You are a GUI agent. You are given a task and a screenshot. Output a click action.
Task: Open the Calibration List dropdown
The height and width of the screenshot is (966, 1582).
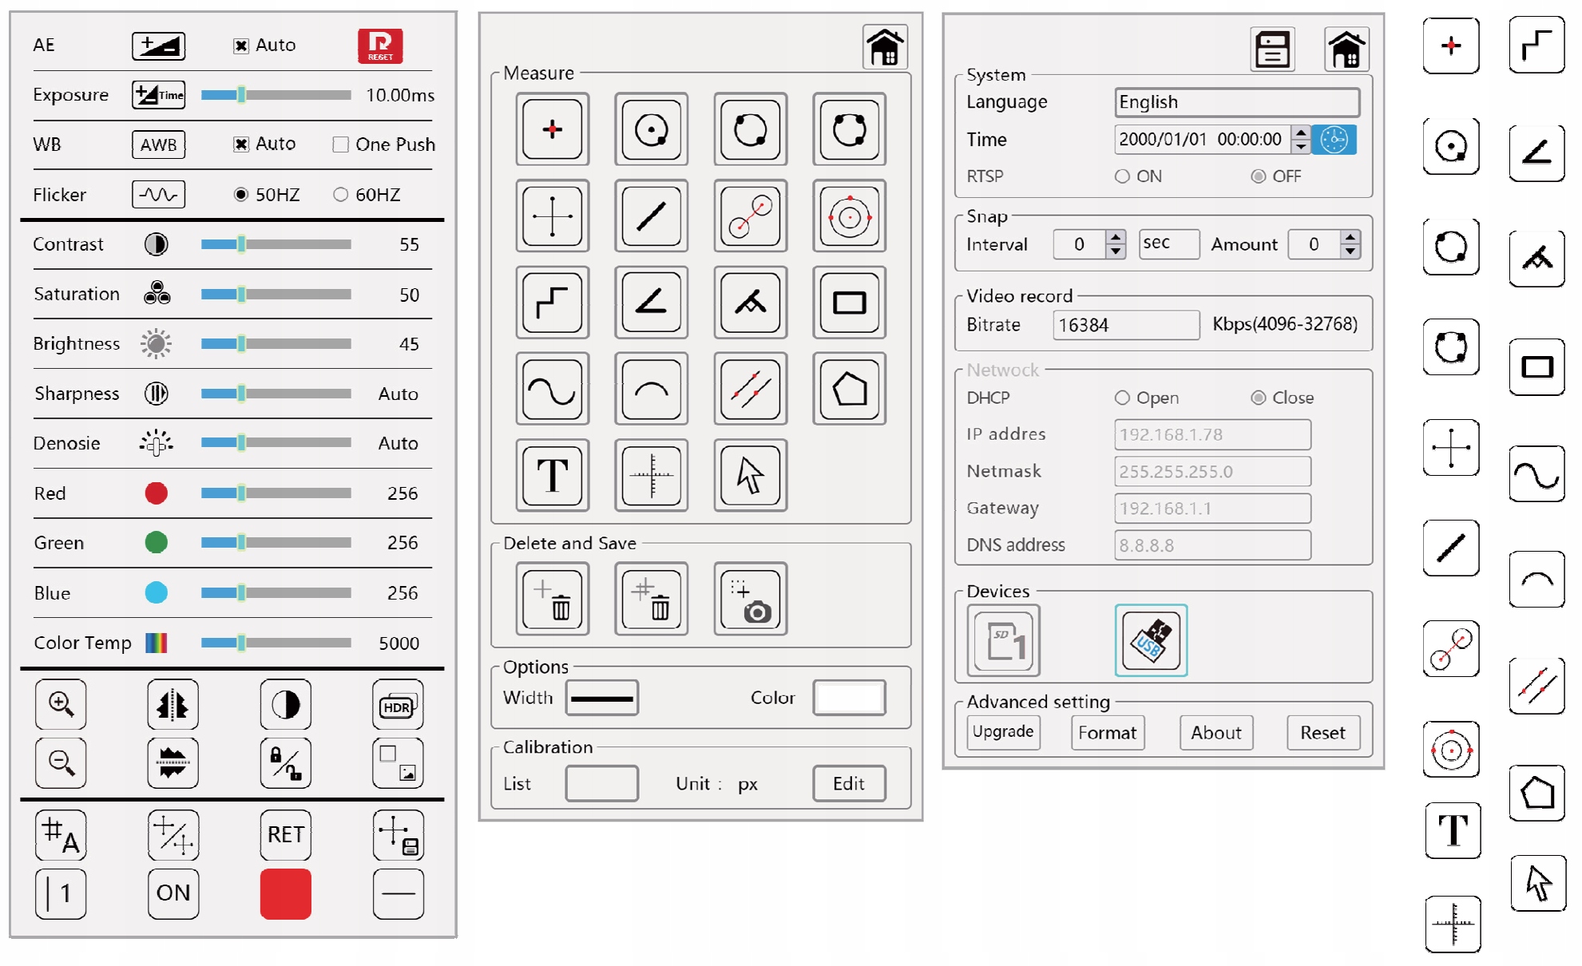[x=601, y=783]
